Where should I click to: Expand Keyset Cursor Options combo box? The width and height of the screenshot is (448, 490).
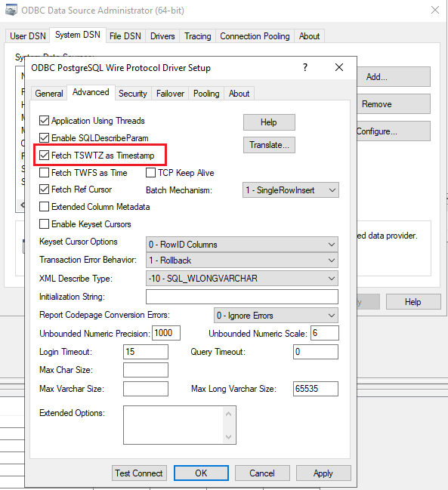tap(242, 245)
